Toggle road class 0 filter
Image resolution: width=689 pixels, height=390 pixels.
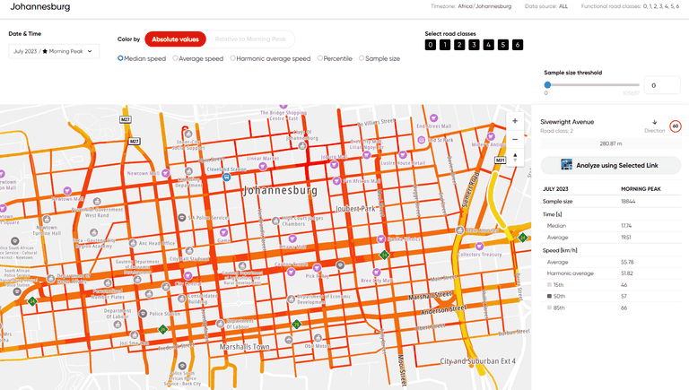pos(431,45)
